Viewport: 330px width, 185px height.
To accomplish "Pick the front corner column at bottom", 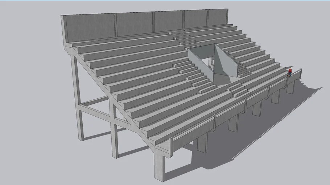I will (x=159, y=166).
